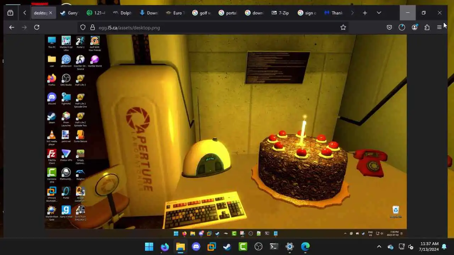Open the notification bell icon
454x255 pixels.
point(444,246)
